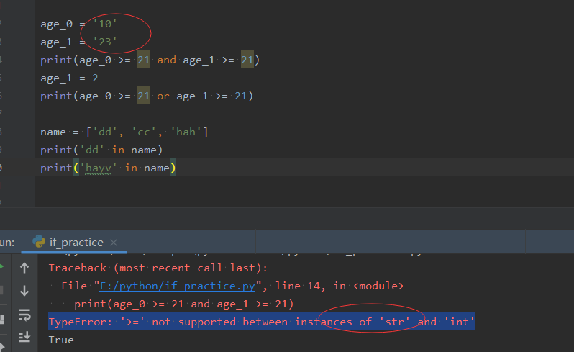Click the Traceback (most recent call last) line
574x352 pixels.
pyautogui.click(x=158, y=268)
